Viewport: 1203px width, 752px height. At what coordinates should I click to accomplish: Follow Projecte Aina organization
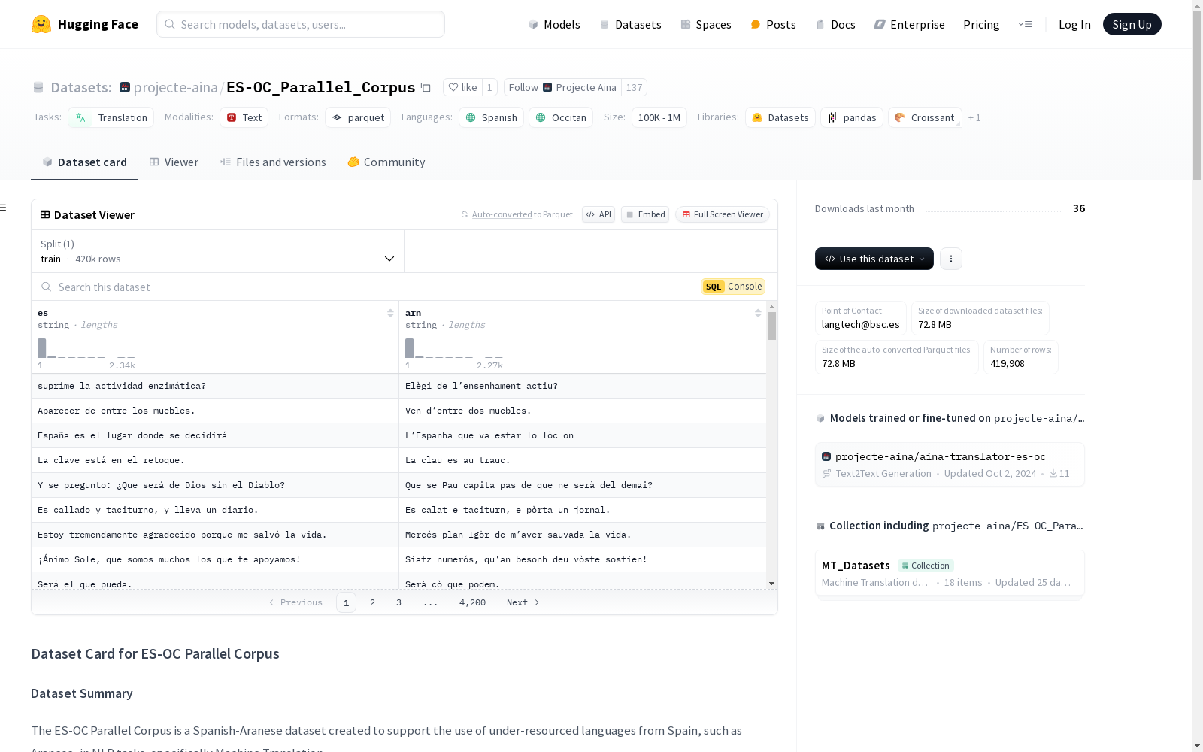(x=562, y=87)
